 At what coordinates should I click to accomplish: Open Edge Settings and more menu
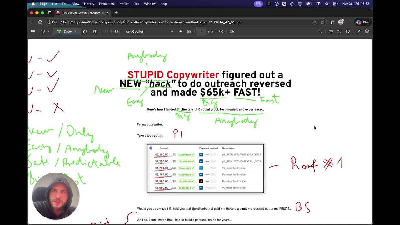pyautogui.click(x=349, y=22)
